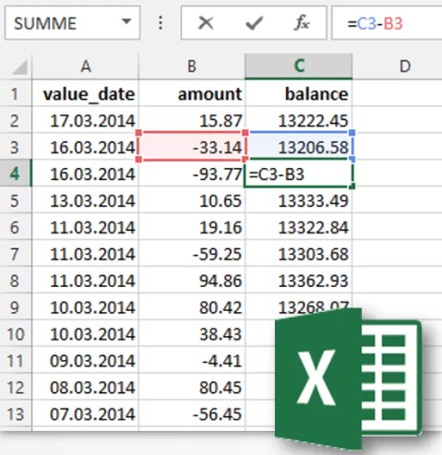The image size is (442, 455).
Task: Select date cell 13.03.2014
Action: (85, 200)
